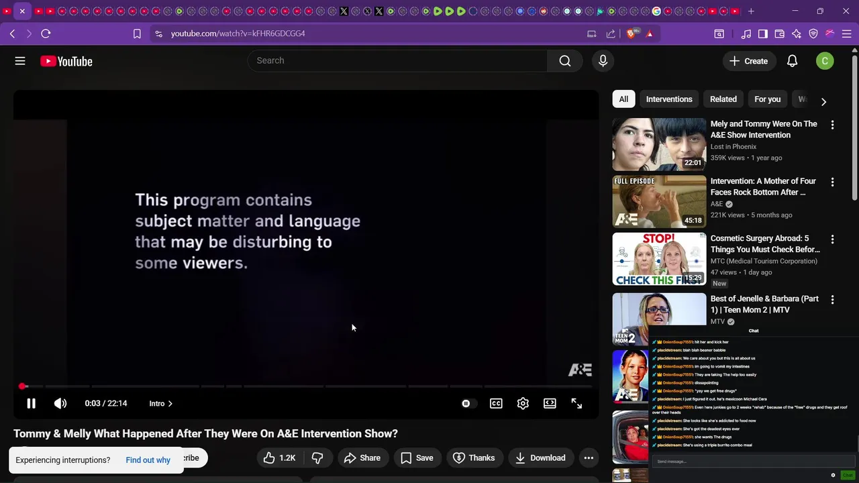Open Leo AI sparkle icon
The image size is (859, 483).
coord(797,34)
